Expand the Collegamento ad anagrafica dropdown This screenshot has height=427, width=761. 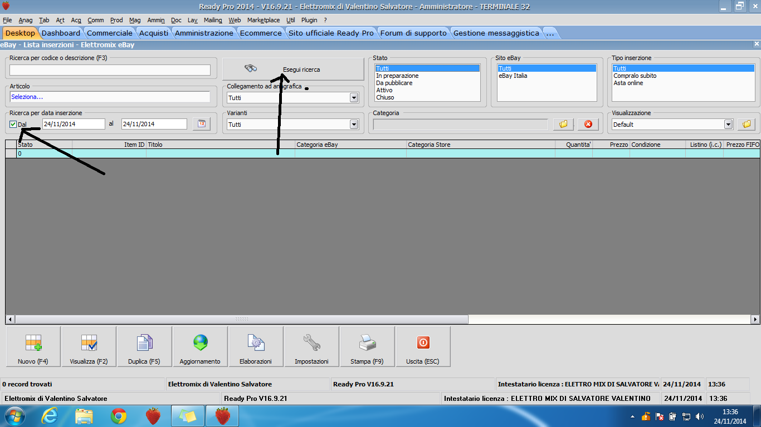pos(354,98)
